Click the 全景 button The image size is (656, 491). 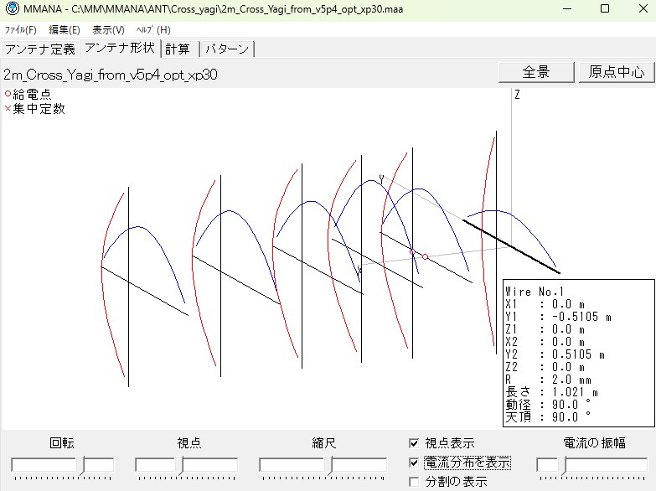pyautogui.click(x=536, y=72)
